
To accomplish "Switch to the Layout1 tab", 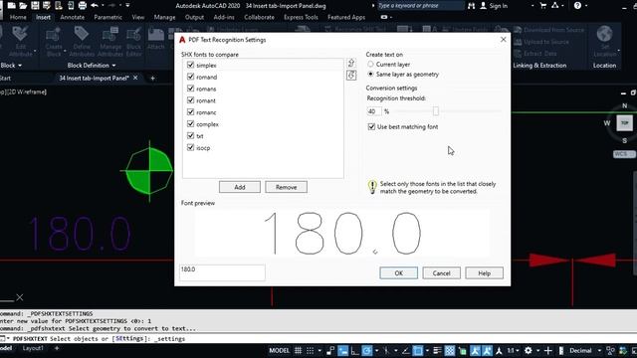I will tap(33, 348).
